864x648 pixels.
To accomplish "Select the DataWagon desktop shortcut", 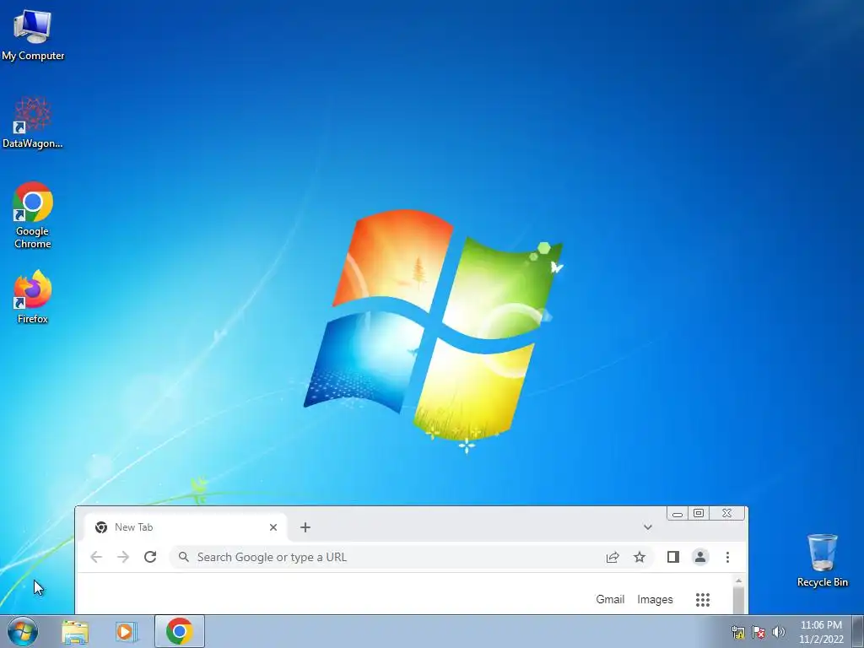I will 33,122.
